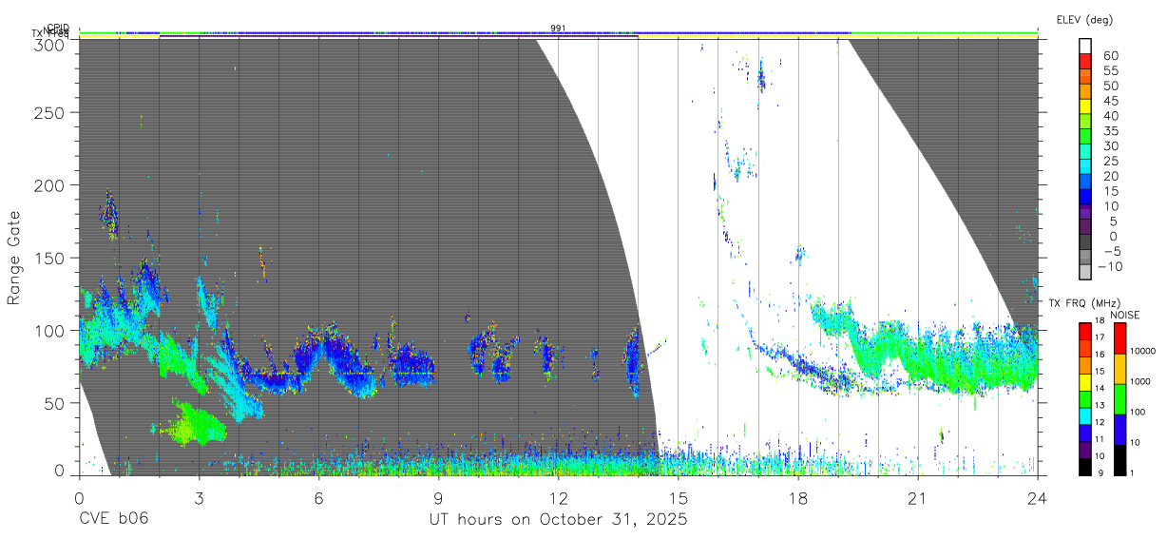Image resolution: width=1167 pixels, height=539 pixels.
Task: Click the '9' tick on the UT hours axis
Action: click(x=438, y=497)
